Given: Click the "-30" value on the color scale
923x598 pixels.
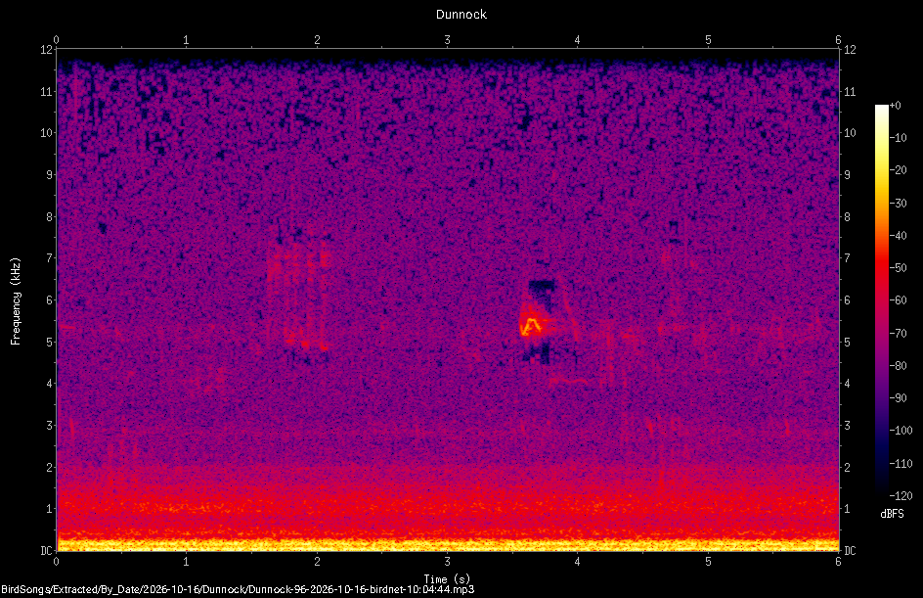Looking at the screenshot, I should [899, 204].
